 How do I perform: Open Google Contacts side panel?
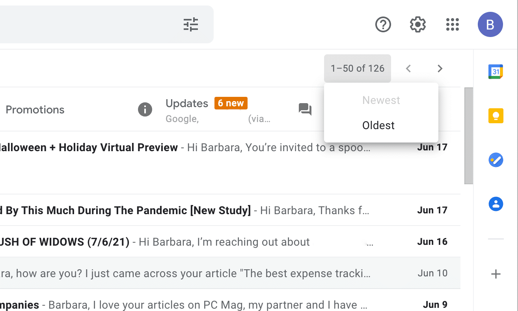(x=496, y=204)
